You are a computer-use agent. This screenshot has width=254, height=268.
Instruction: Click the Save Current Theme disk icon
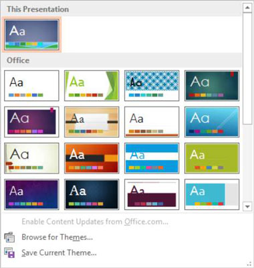tap(9, 253)
